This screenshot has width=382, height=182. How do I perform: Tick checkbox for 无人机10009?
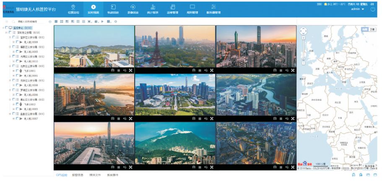18,42
